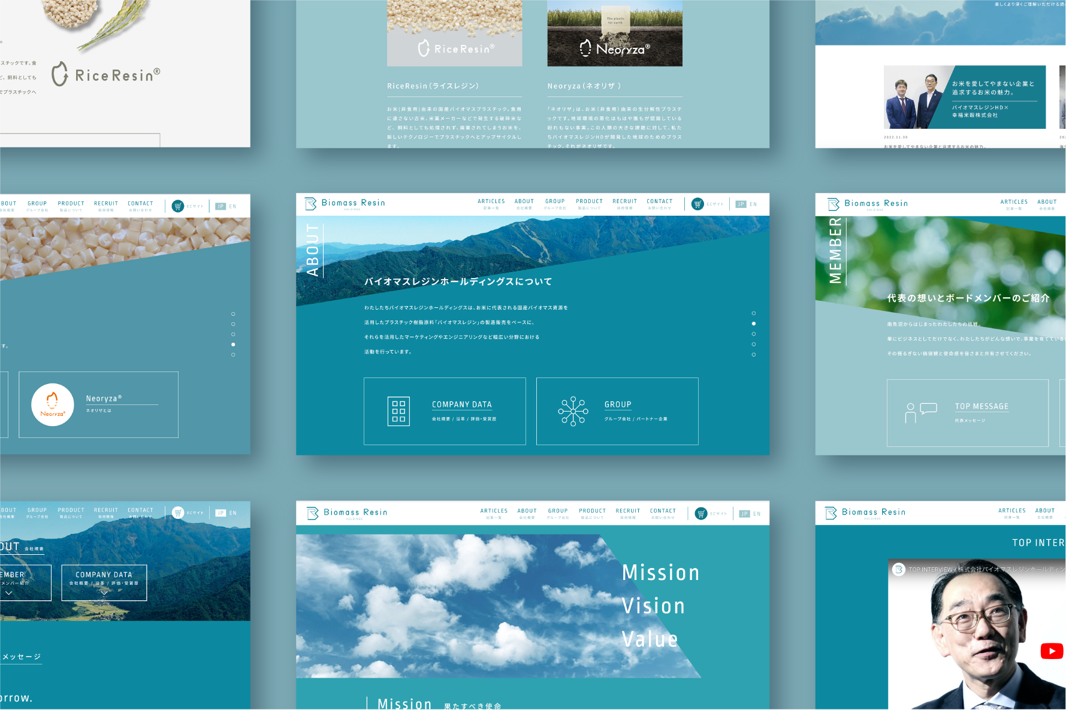Open the RiceResin product thumbnail image

click(454, 33)
